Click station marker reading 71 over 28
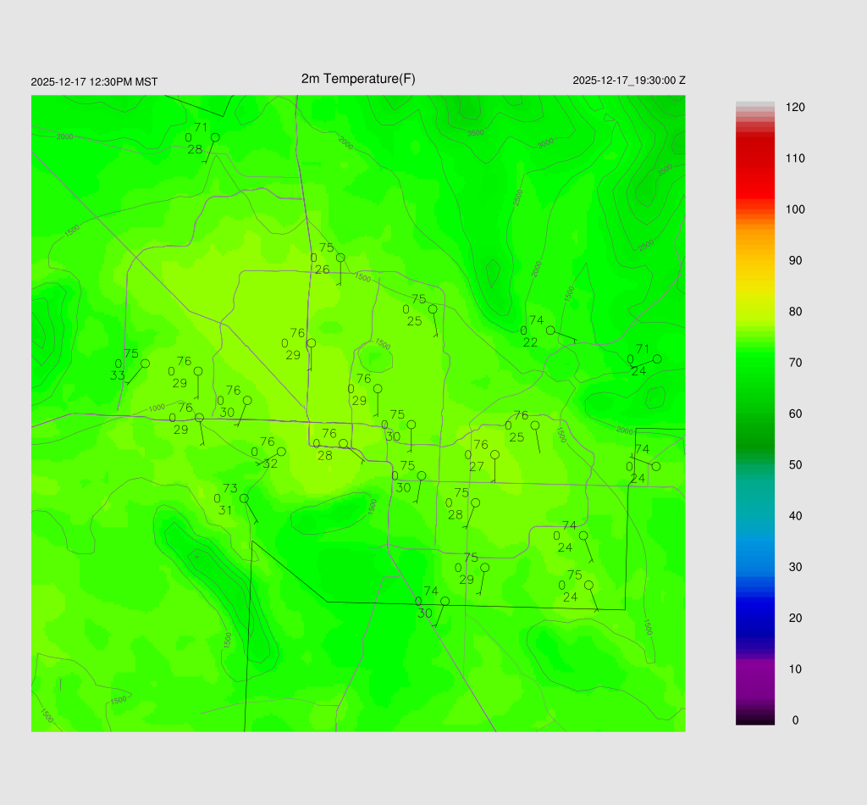This screenshot has width=867, height=805. coord(215,137)
